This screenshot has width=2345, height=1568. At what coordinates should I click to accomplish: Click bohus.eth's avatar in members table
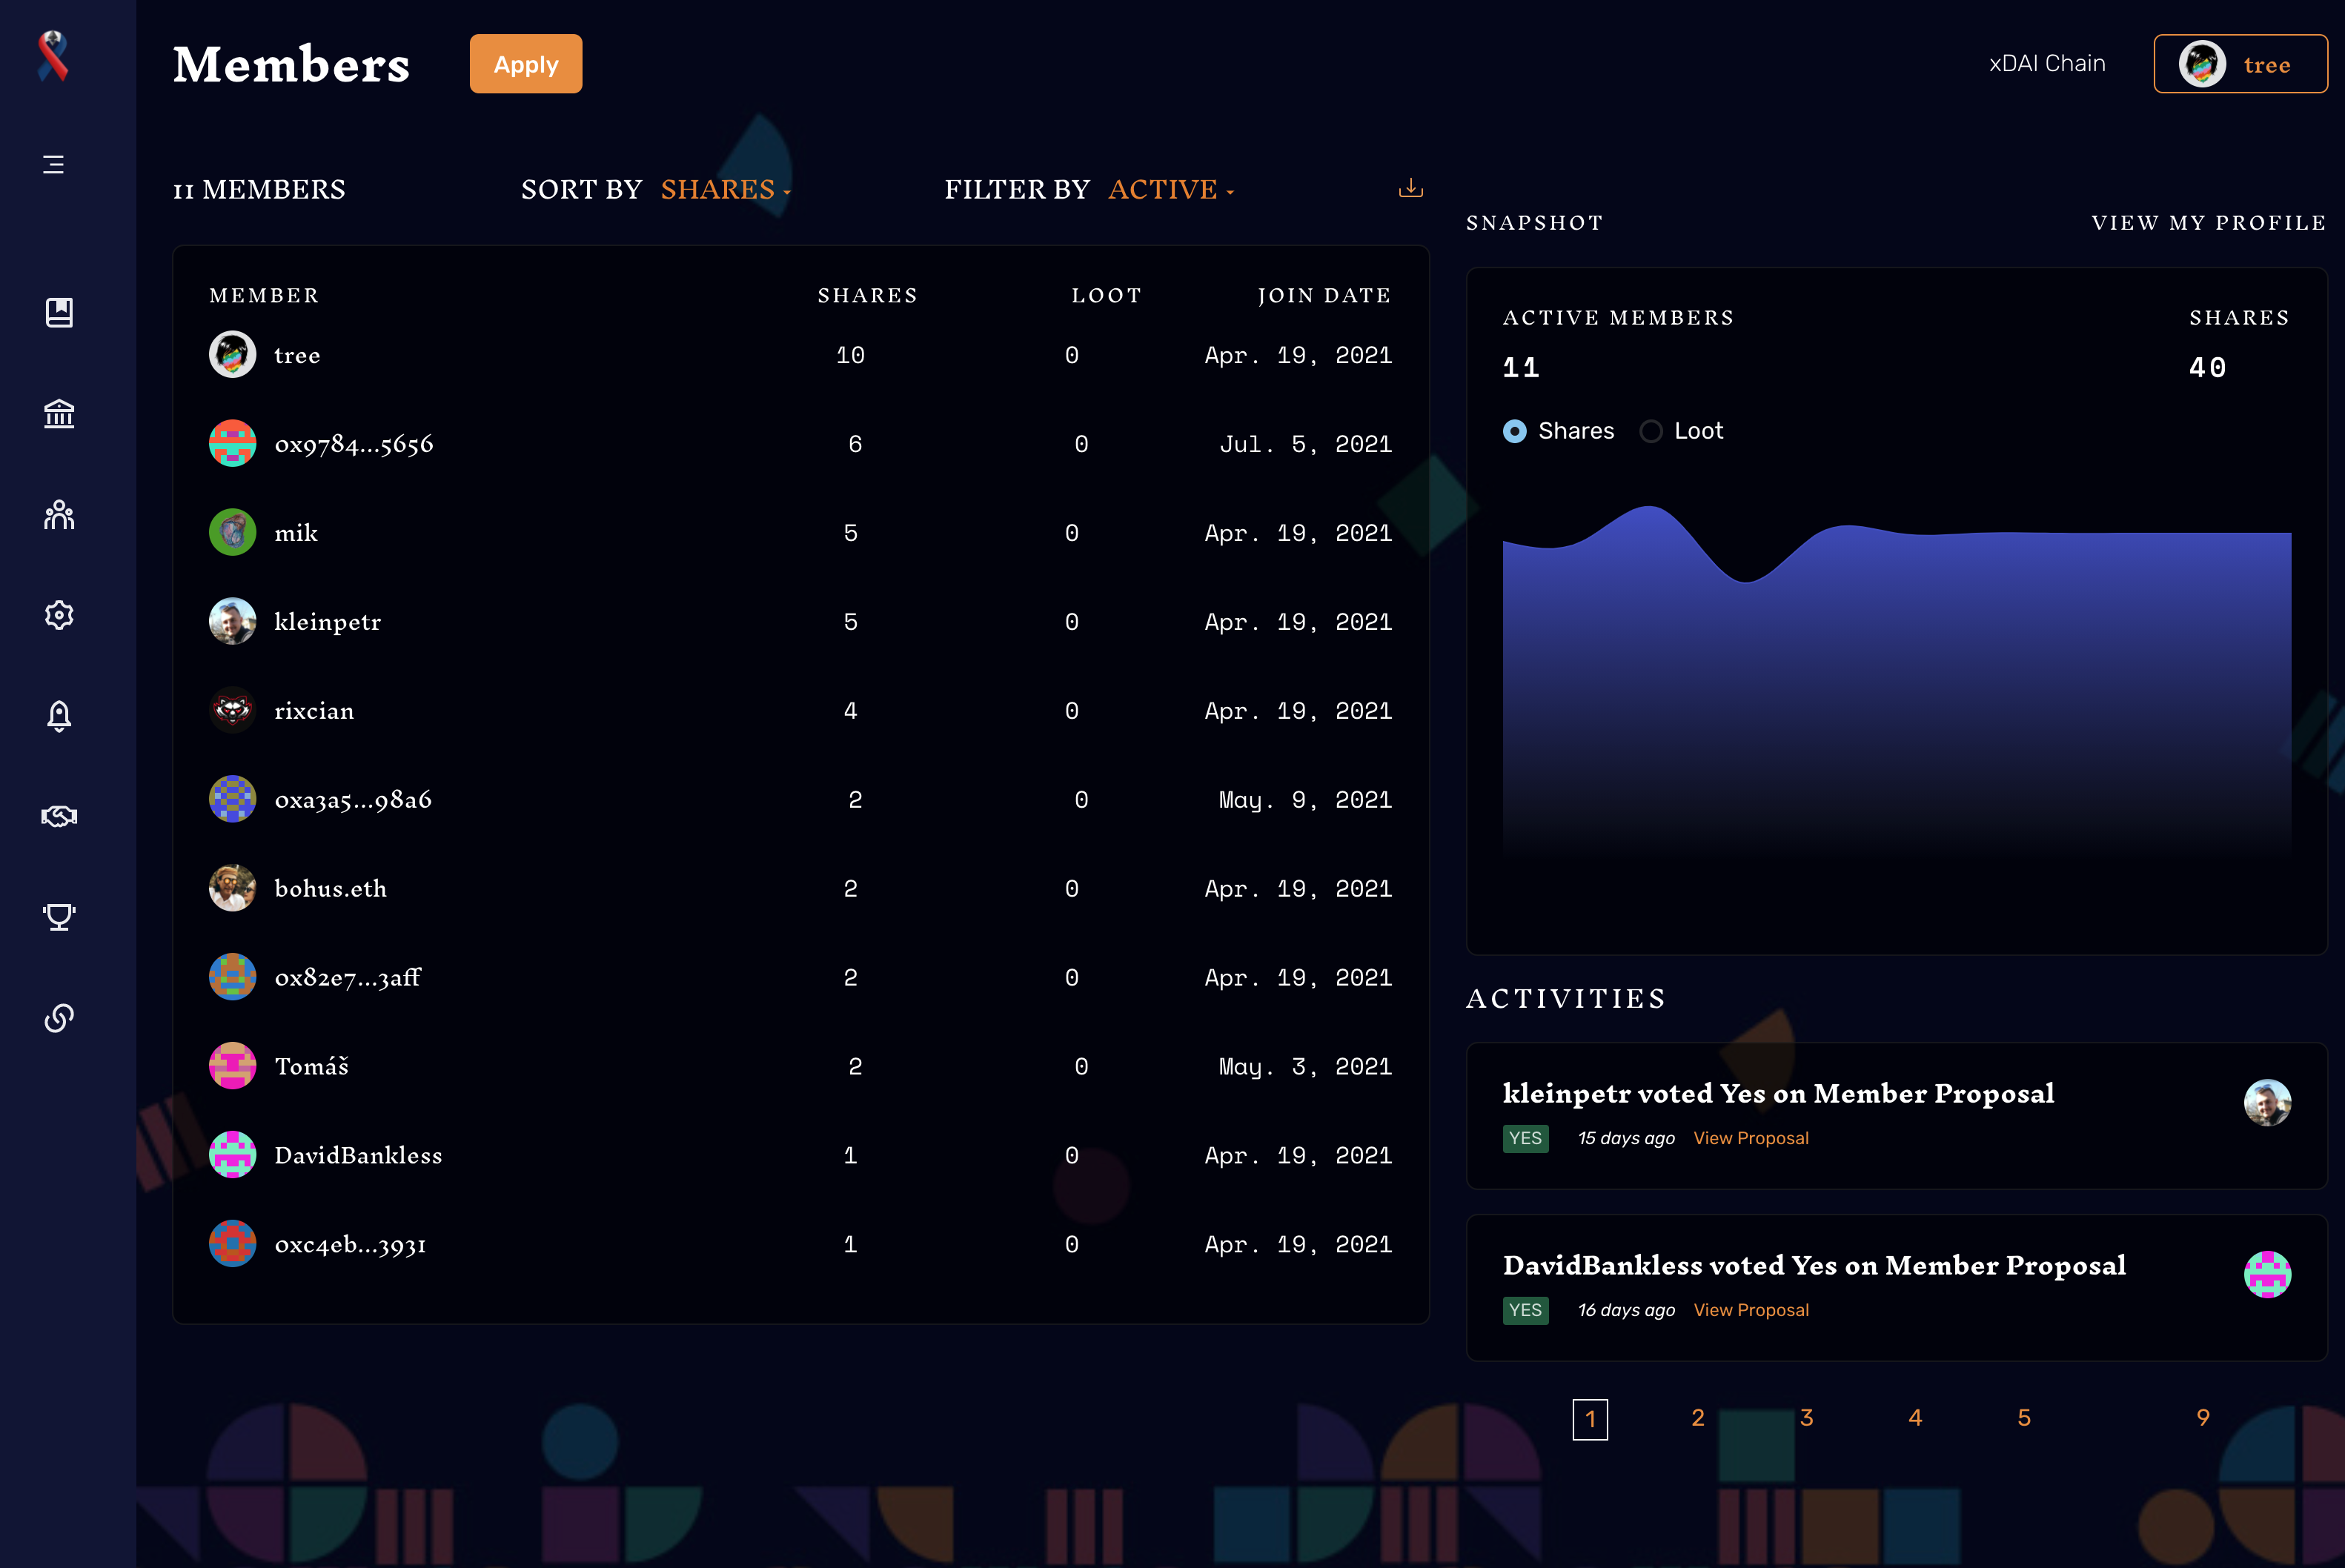pos(232,888)
